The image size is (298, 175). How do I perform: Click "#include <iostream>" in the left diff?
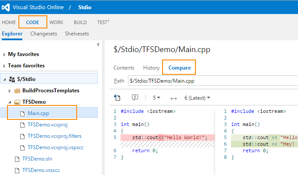148,111
